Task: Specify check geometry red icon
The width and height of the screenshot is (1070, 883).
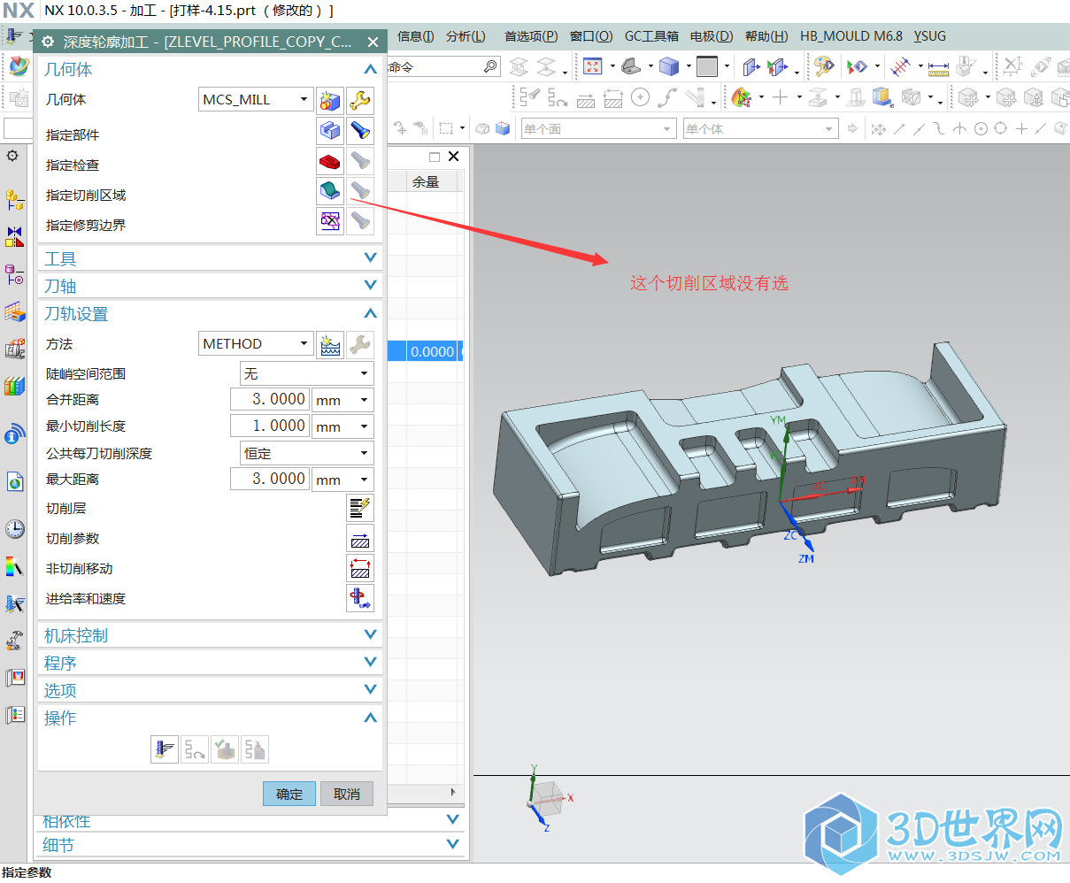Action: [330, 161]
